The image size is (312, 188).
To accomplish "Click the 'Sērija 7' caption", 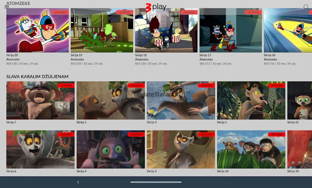I will tap(11, 122).
